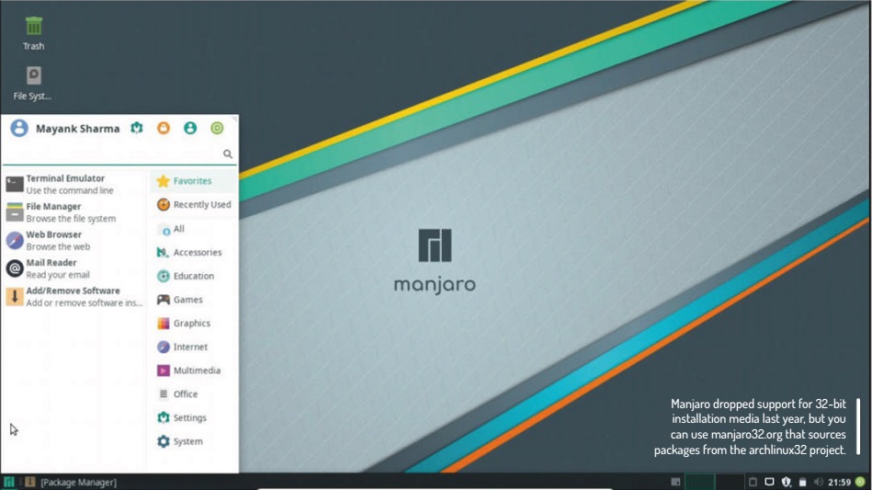Open the Accessories category
This screenshot has height=490, width=872.
(193, 253)
